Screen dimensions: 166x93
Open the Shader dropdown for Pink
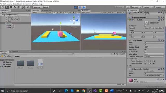point(152,82)
